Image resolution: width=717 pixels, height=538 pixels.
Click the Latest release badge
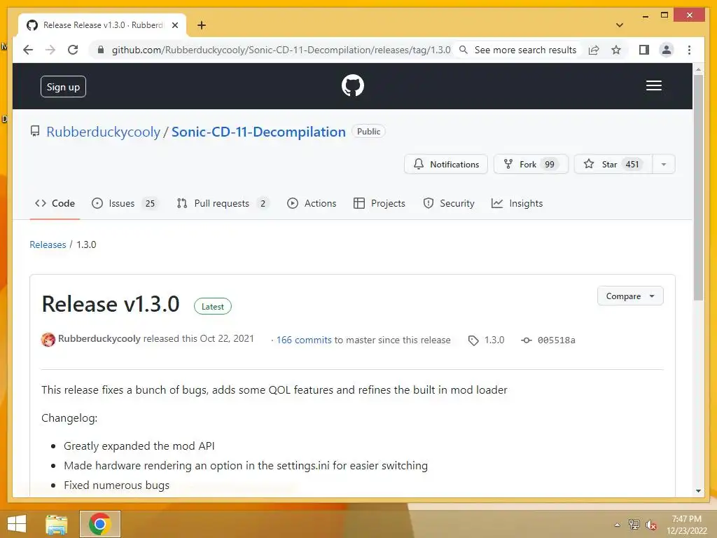(213, 307)
